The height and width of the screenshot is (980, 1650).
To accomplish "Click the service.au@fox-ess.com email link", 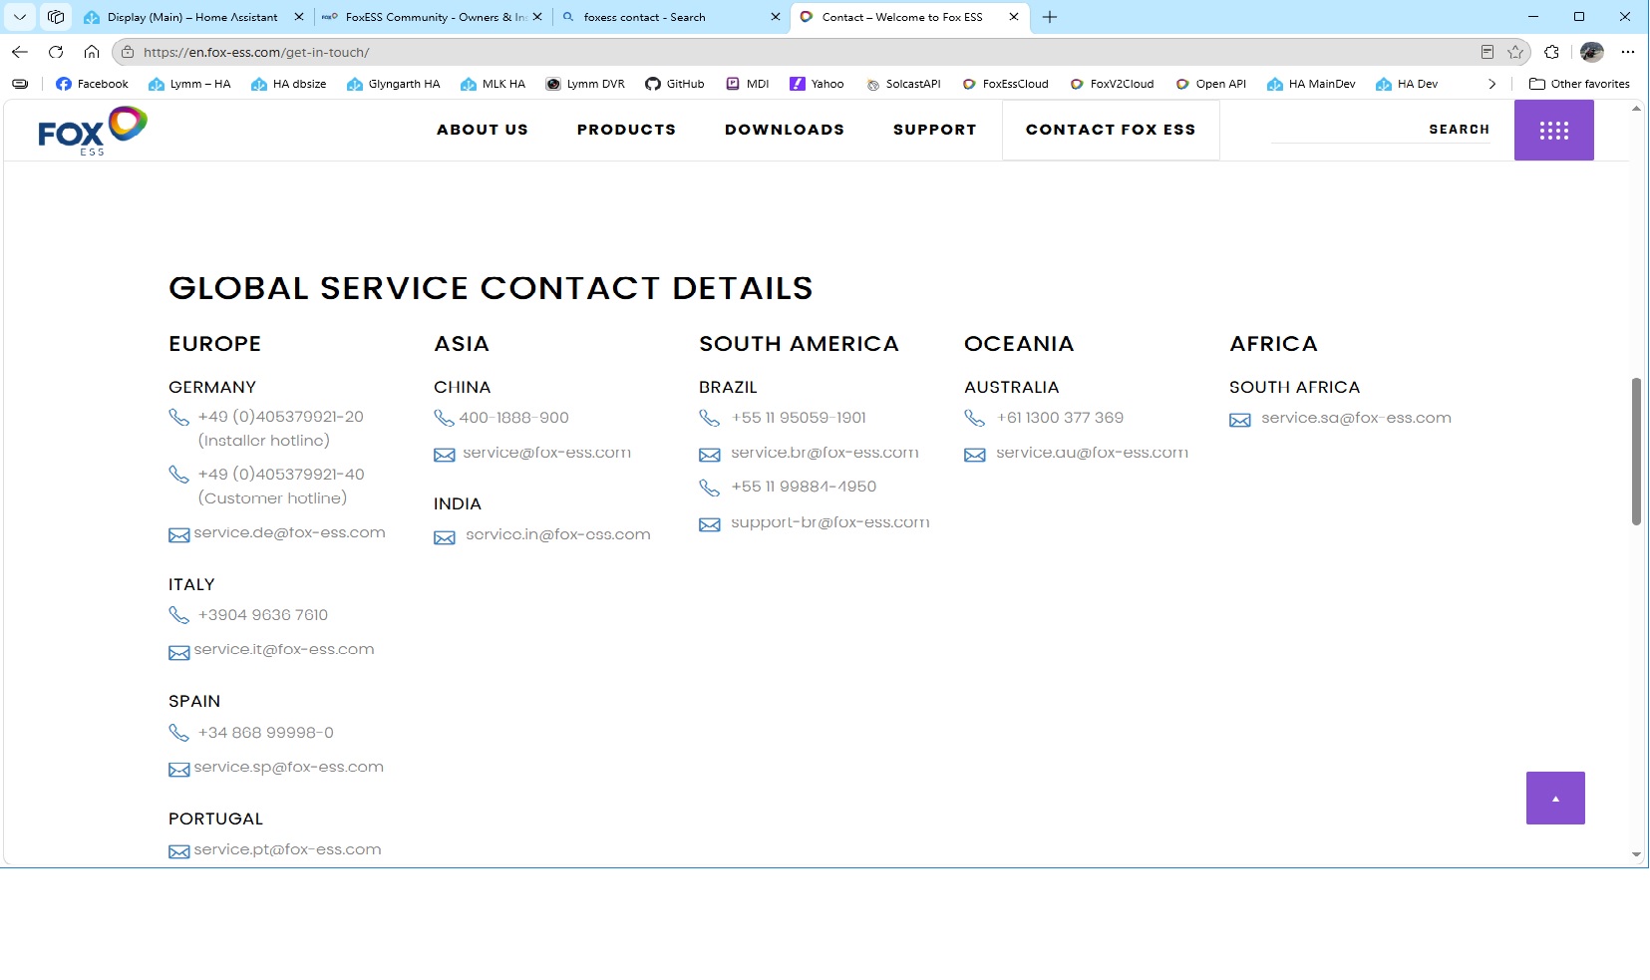I will tap(1092, 453).
